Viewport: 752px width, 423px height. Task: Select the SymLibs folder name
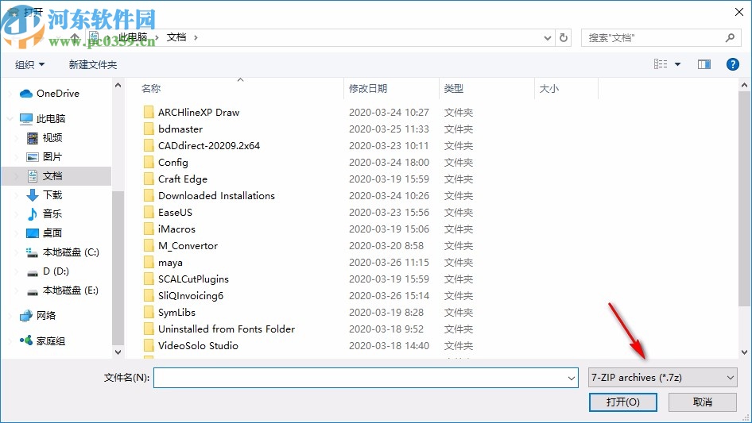[176, 313]
